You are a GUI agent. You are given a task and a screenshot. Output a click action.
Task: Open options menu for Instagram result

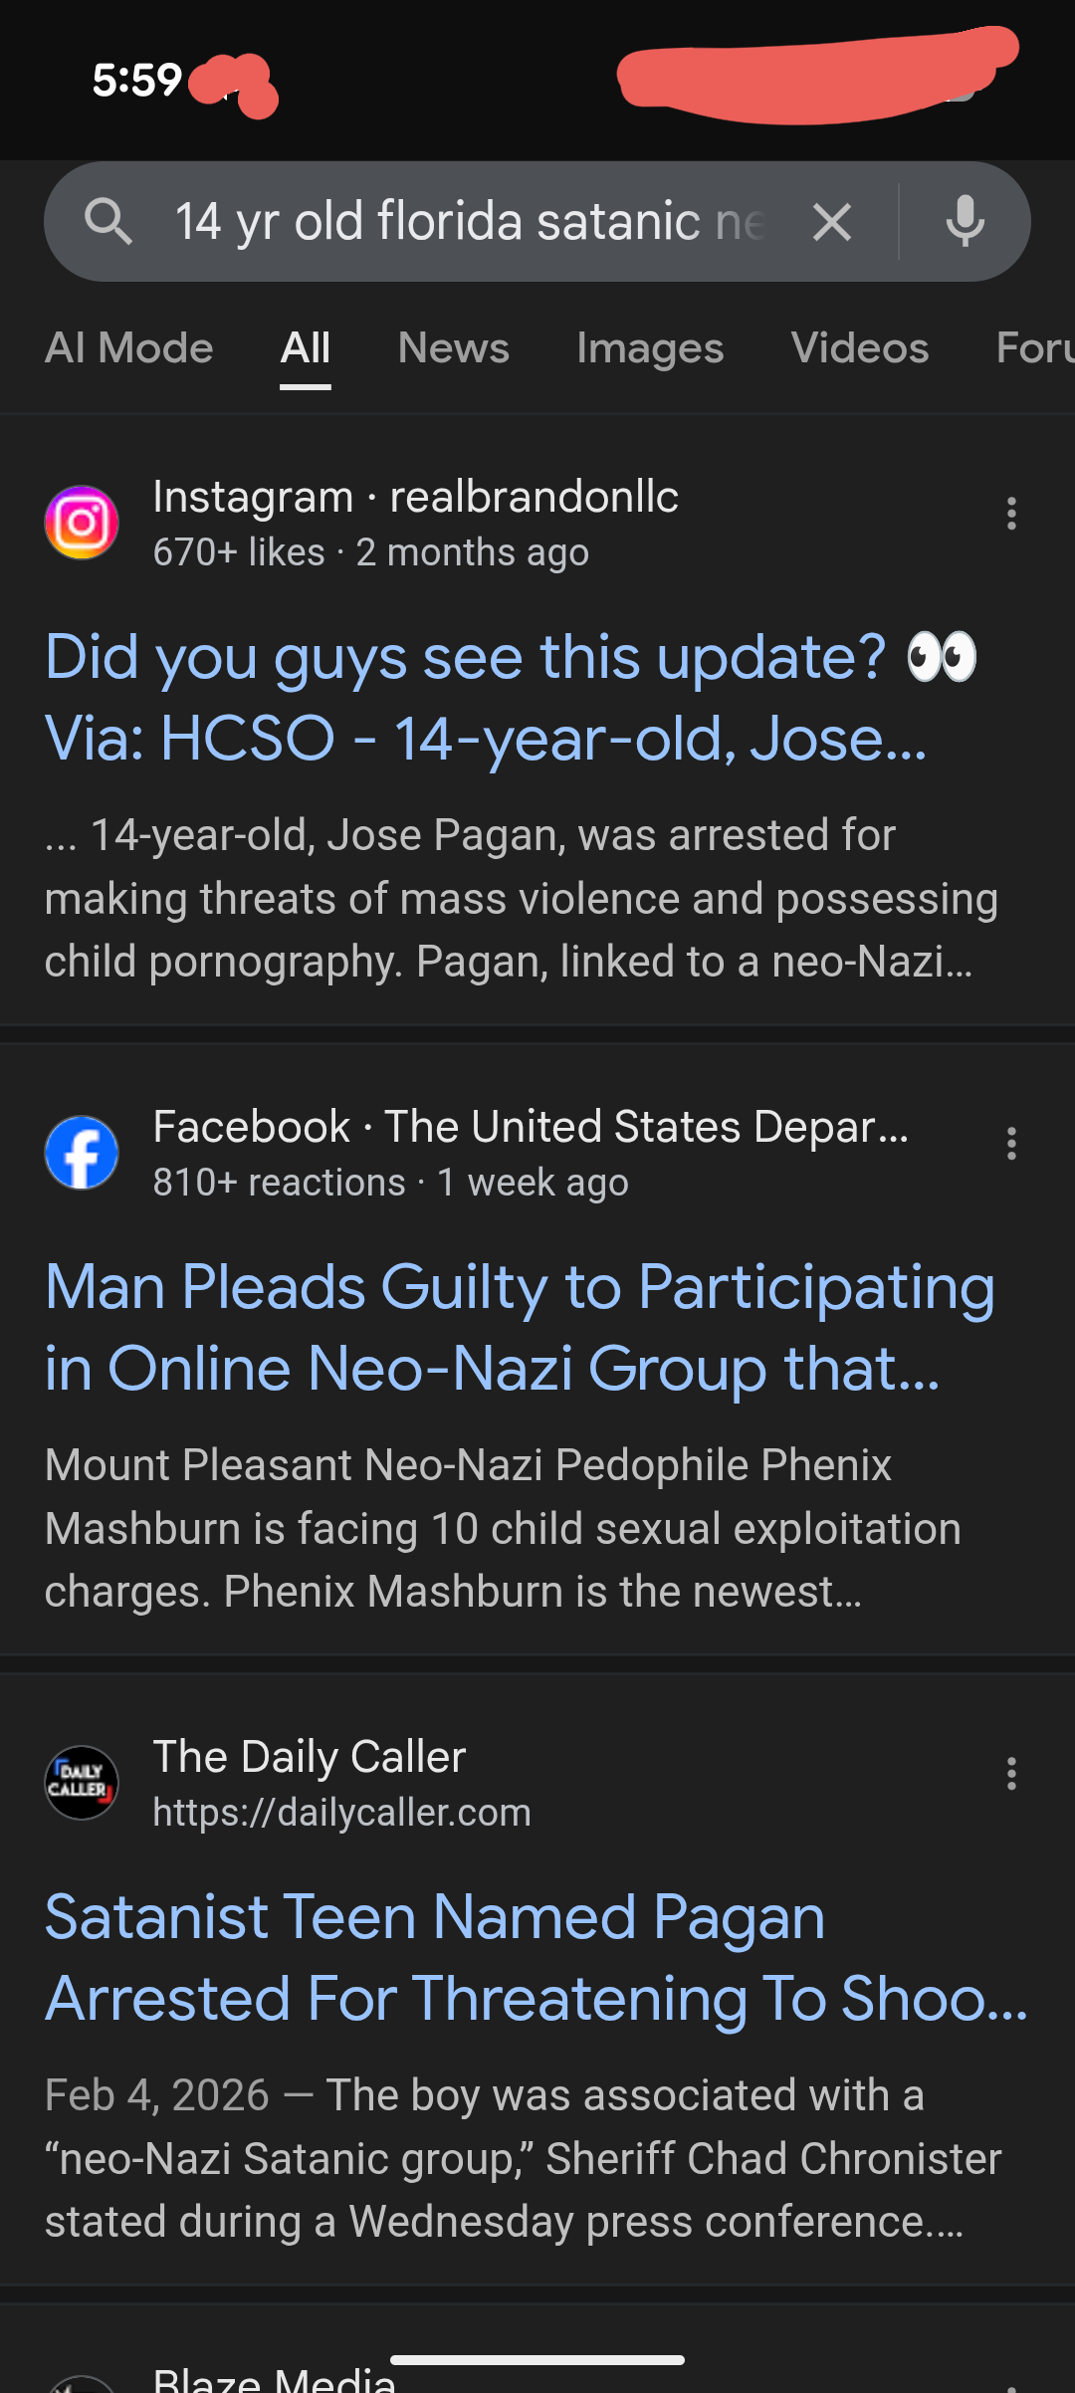[1011, 514]
